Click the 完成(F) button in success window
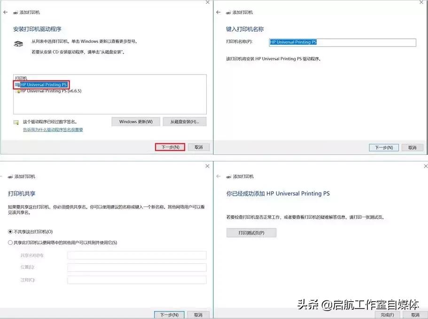Image resolution: width=428 pixels, height=319 pixels. click(386, 315)
